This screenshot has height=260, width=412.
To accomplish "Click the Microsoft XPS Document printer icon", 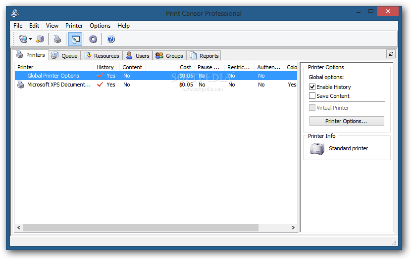I will [21, 85].
